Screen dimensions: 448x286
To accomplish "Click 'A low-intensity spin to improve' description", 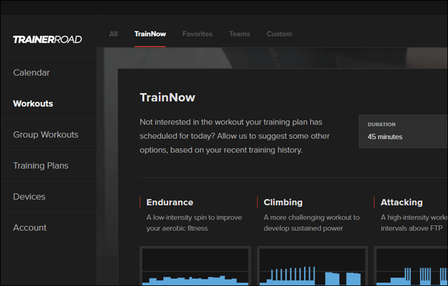I will point(194,217).
